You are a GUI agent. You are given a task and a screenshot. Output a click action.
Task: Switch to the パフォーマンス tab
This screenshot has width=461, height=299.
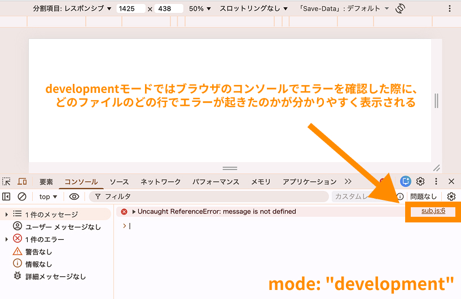click(216, 182)
